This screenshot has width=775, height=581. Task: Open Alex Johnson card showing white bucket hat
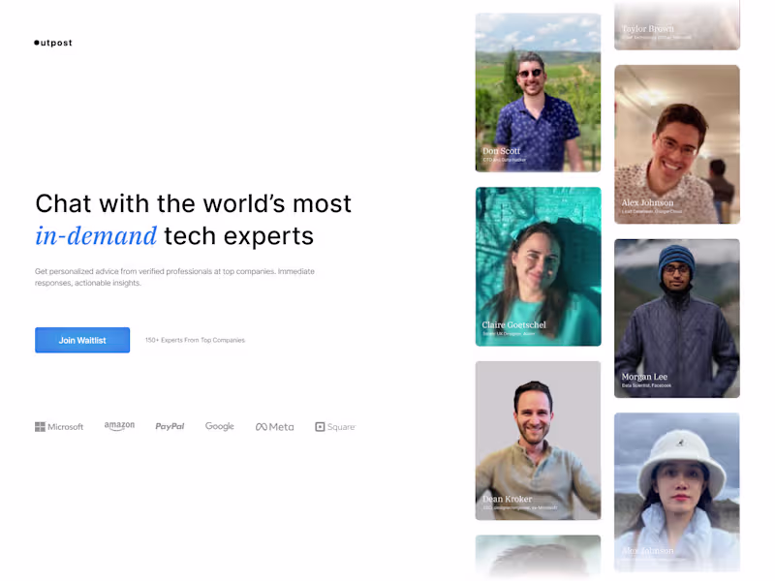pyautogui.click(x=677, y=492)
